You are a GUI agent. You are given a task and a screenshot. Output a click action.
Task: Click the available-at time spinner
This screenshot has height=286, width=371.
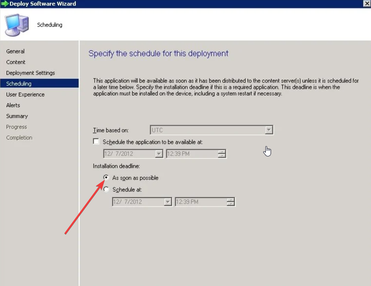tap(222, 154)
